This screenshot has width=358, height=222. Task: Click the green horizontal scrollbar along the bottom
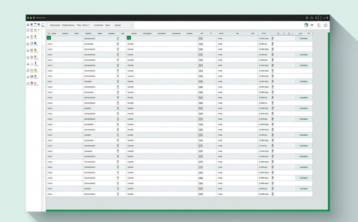(187, 210)
